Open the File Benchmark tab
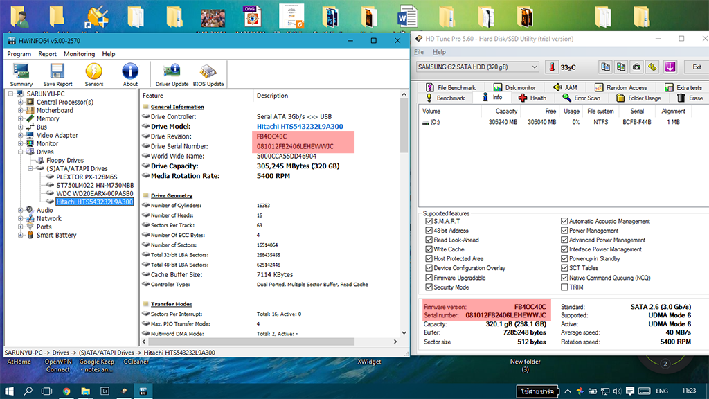Screen dimensions: 709x399 click(451, 87)
